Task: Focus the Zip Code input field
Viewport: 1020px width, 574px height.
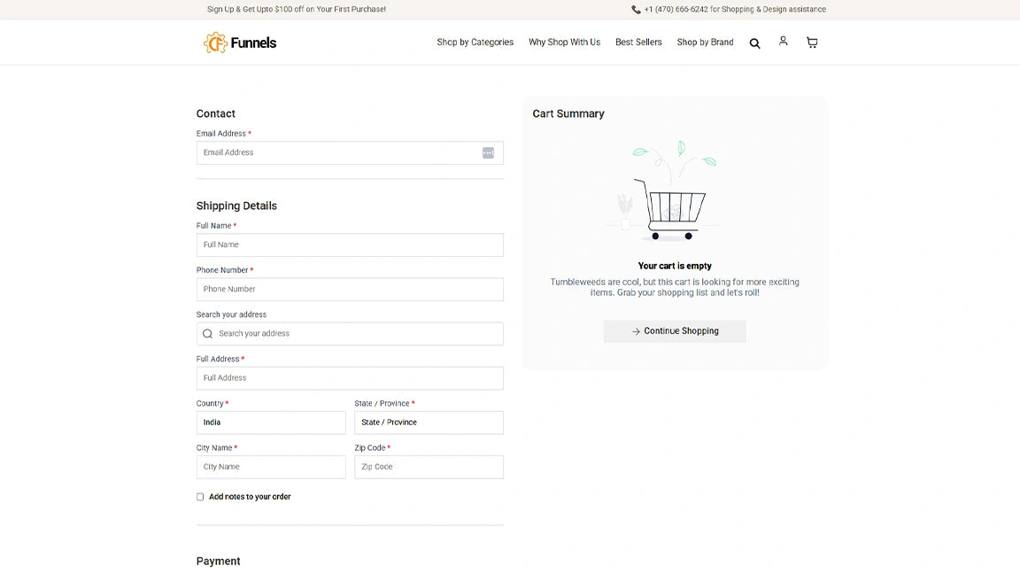Action: [x=429, y=468]
